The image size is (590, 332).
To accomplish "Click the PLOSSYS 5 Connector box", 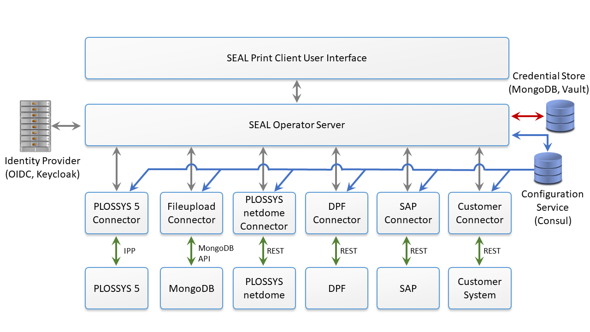I will [x=116, y=213].
